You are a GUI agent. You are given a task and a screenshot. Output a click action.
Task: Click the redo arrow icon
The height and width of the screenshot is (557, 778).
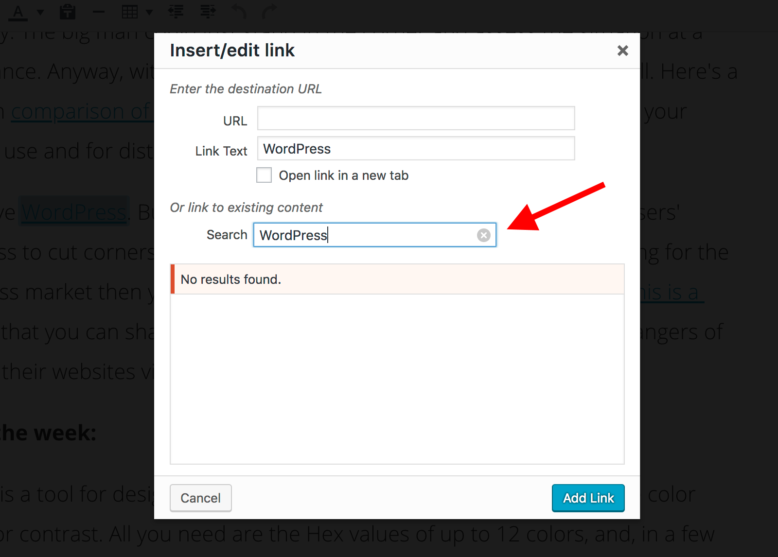[269, 12]
